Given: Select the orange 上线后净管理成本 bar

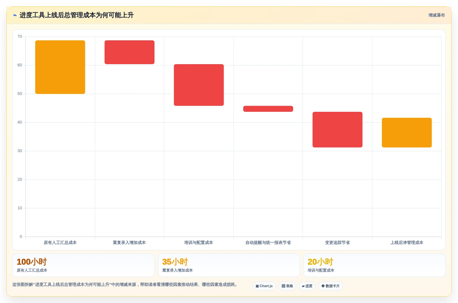Looking at the screenshot, I should pyautogui.click(x=407, y=133).
